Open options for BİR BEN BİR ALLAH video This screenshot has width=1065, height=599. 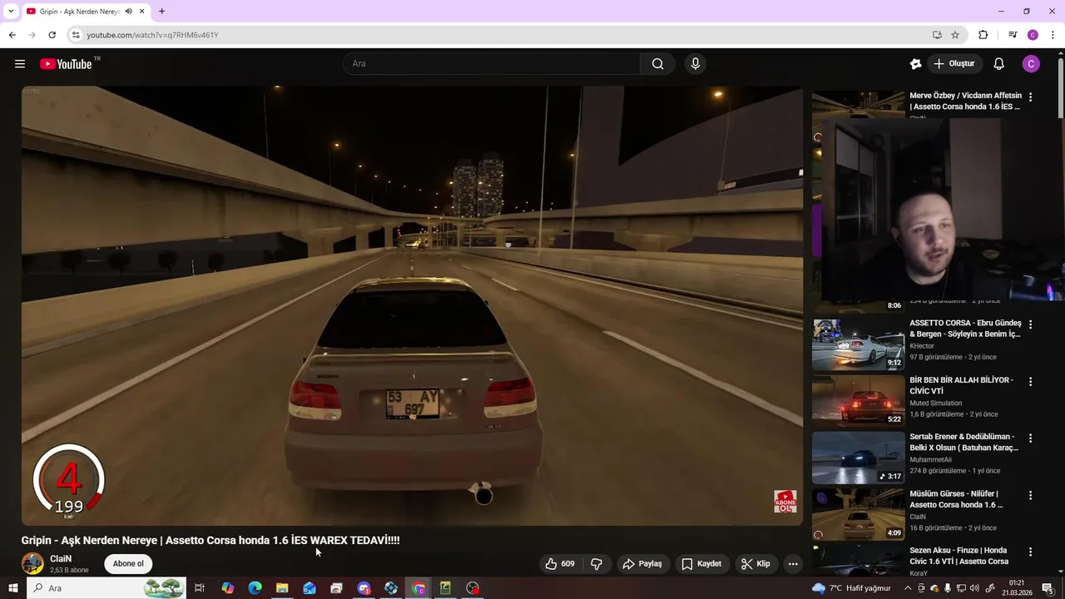click(x=1030, y=382)
